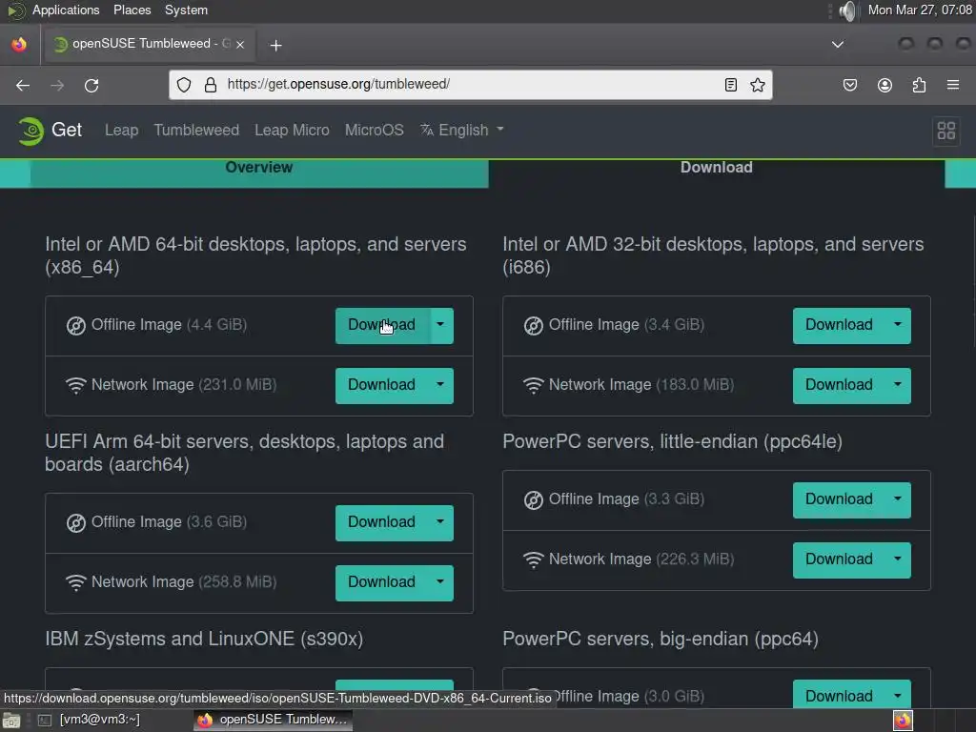Expand i686 Offline Image download options arrow
Viewport: 976px width, 732px height.
[898, 326]
